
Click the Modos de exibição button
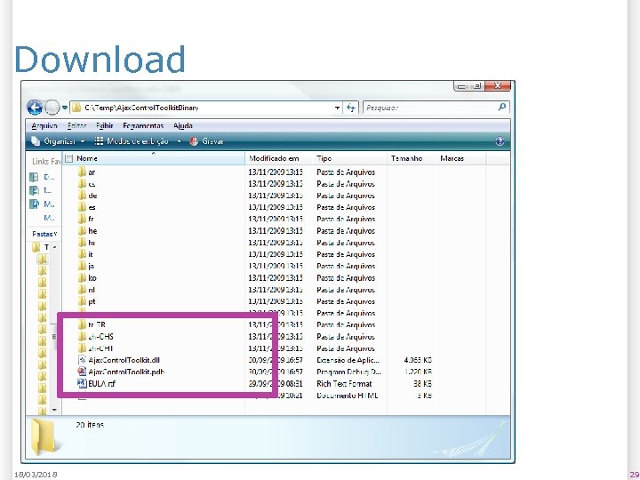[132, 141]
